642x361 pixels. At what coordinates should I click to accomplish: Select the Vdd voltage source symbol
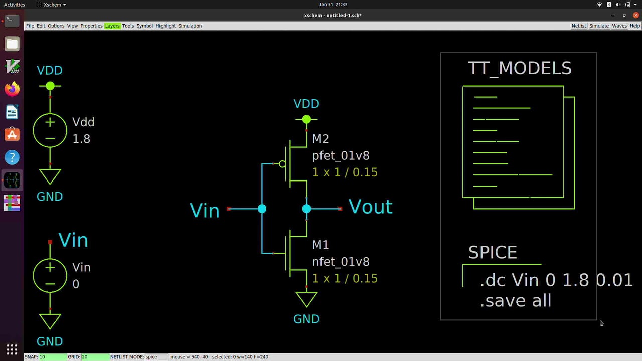[x=50, y=130]
